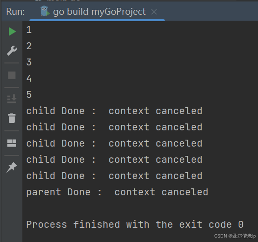Click third child Done context canceled line
The image size is (258, 242).
pyautogui.click(x=114, y=143)
